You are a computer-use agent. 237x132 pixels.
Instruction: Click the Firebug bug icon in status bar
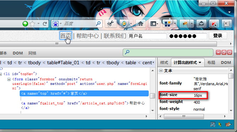pyautogui.click(x=228, y=124)
